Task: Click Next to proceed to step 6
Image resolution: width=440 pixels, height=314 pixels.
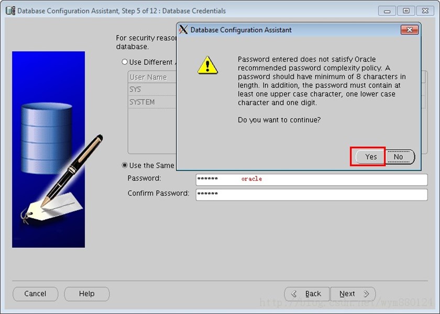Action: (x=353, y=294)
